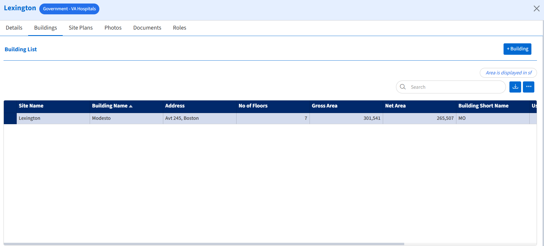Close the Lexington panel
This screenshot has height=246, width=544.
(x=536, y=8)
